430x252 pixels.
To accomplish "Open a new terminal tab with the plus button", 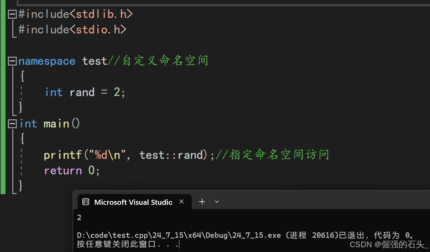I will pyautogui.click(x=202, y=202).
